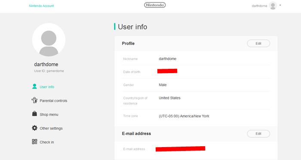
Task: Select Other settings menu label
Action: tap(51, 128)
